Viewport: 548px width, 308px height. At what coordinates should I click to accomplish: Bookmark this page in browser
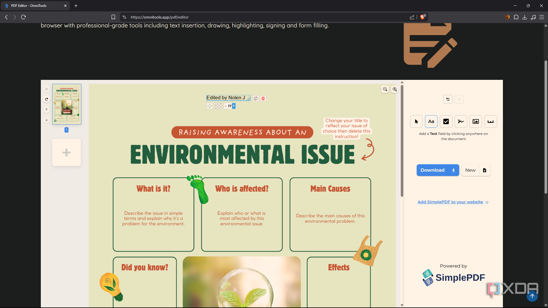113,17
